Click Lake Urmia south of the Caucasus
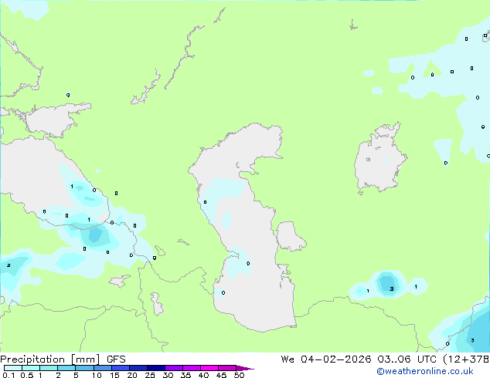490x378 pixels. click(157, 303)
